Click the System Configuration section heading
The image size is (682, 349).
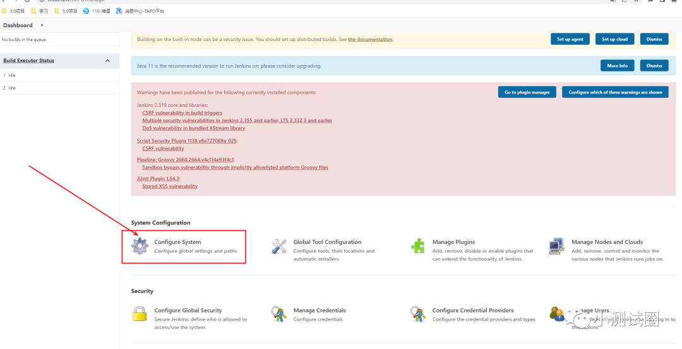(x=160, y=223)
